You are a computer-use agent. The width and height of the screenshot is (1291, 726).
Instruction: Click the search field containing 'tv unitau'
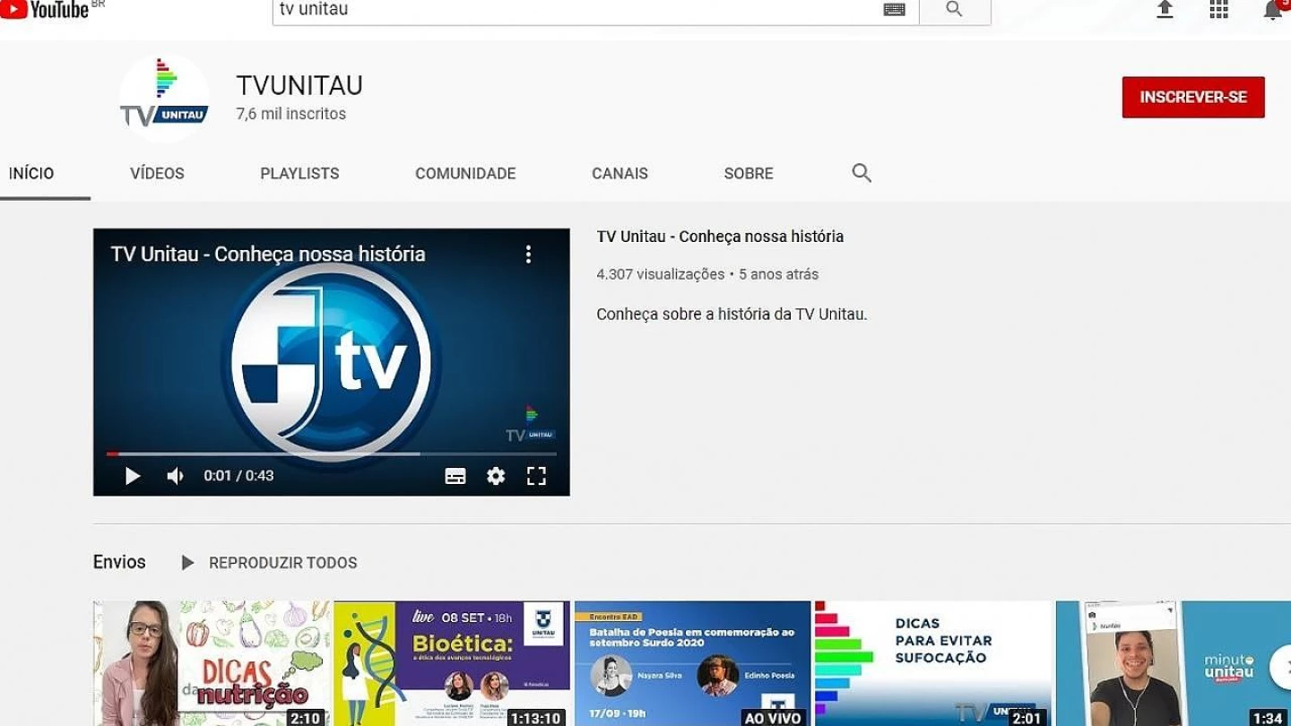click(595, 10)
